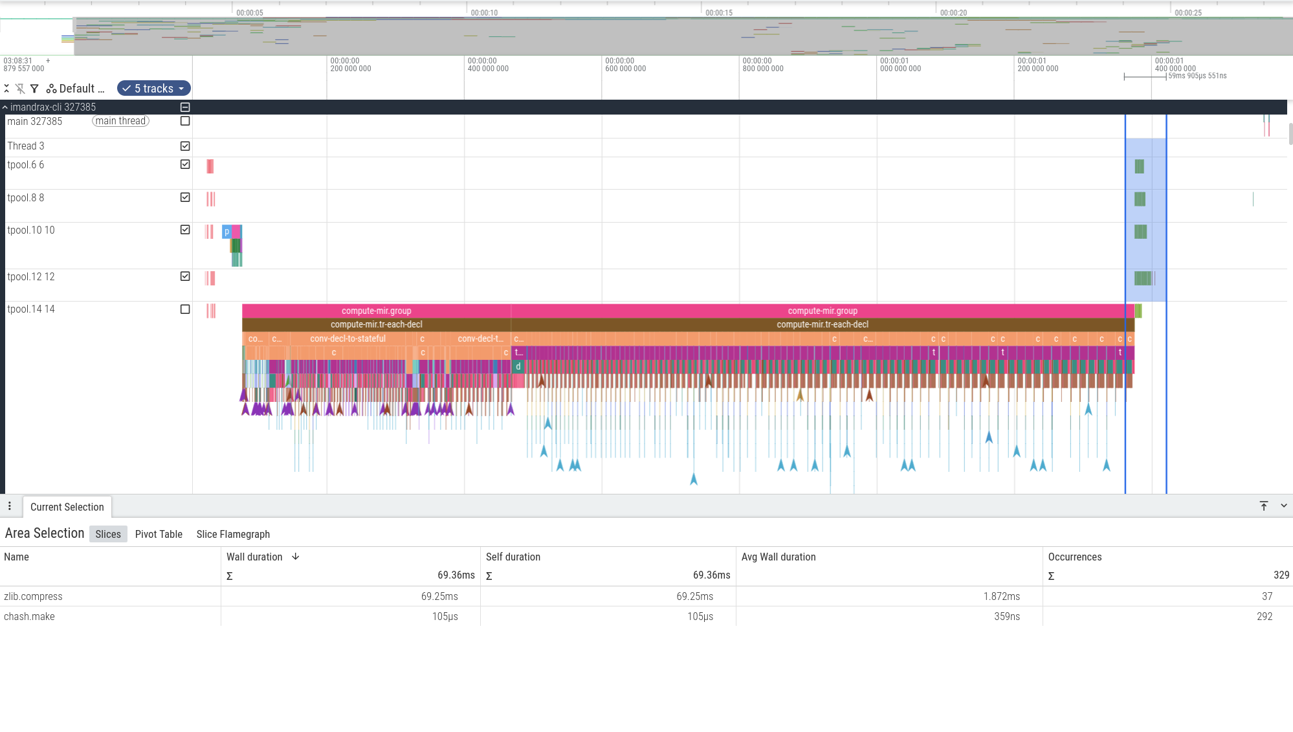Viewport: 1293px width, 732px height.
Task: Open the 5 tracks dropdown
Action: pos(153,89)
